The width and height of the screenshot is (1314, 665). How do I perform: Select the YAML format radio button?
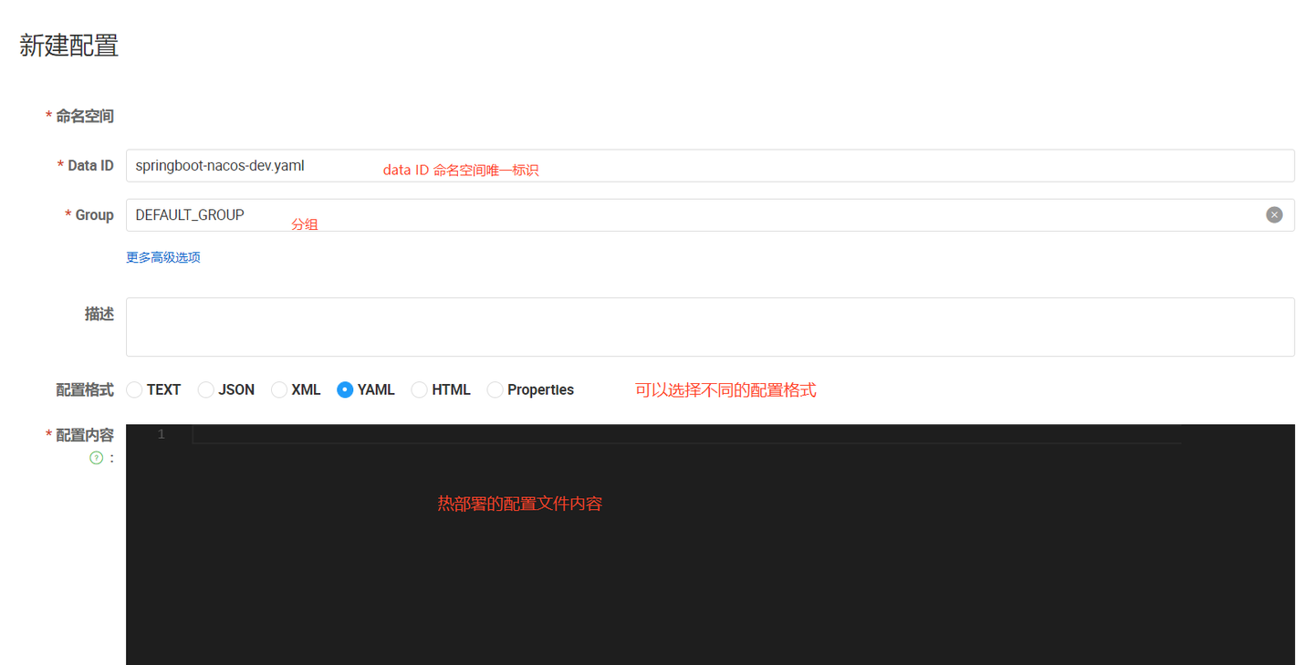345,390
